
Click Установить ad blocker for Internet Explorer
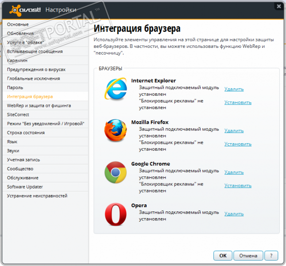tap(238, 102)
